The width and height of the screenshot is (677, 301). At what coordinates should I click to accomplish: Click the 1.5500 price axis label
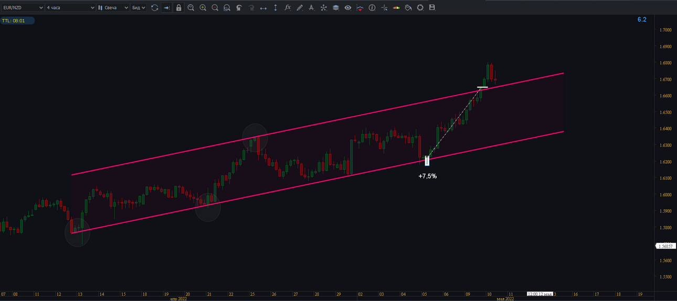pyautogui.click(x=665, y=277)
